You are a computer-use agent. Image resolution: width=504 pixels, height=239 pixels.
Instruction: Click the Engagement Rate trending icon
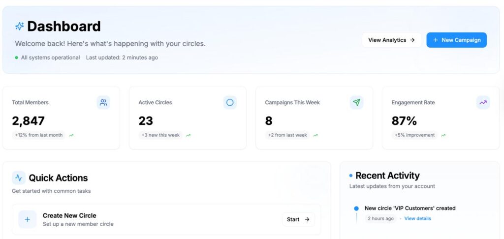pos(483,102)
